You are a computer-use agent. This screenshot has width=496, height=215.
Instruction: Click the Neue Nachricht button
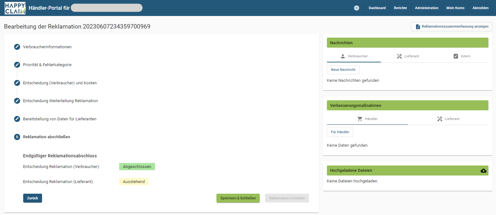click(x=343, y=70)
